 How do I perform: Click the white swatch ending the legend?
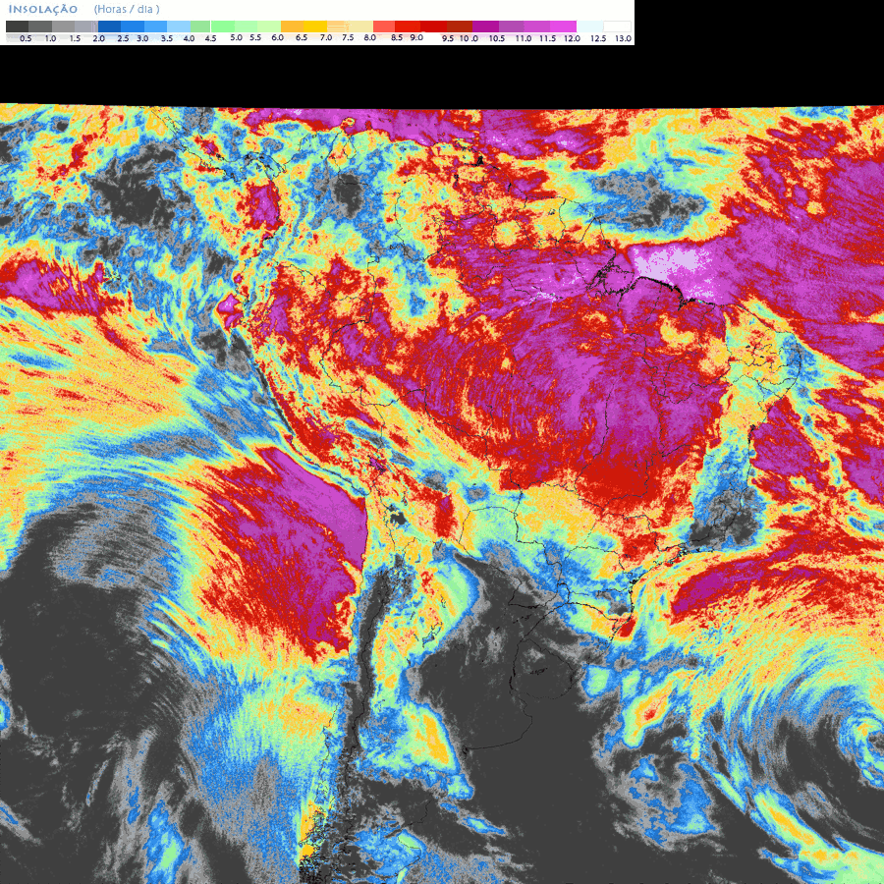pyautogui.click(x=618, y=27)
